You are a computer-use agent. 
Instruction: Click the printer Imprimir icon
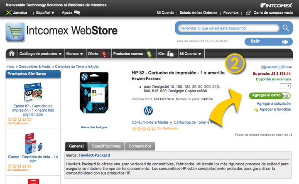(x=263, y=66)
